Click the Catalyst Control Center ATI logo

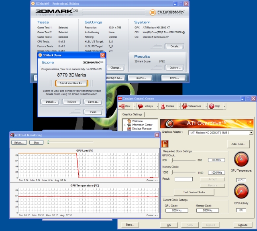click(x=120, y=99)
